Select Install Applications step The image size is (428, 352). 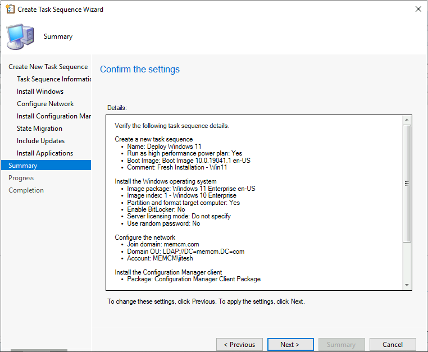click(x=45, y=153)
